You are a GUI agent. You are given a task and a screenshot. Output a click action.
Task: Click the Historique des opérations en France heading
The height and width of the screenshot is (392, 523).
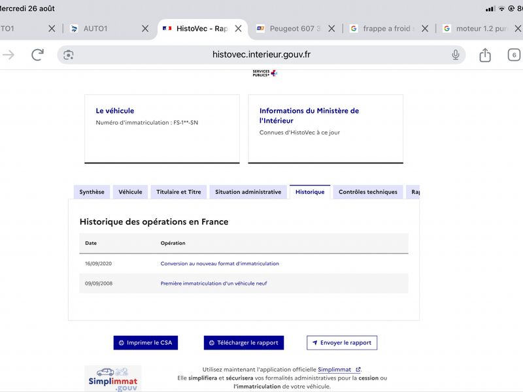pyautogui.click(x=154, y=221)
